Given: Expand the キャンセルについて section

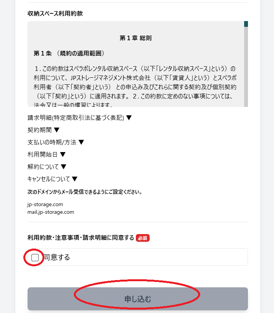Looking at the screenshot, I should coord(52,179).
